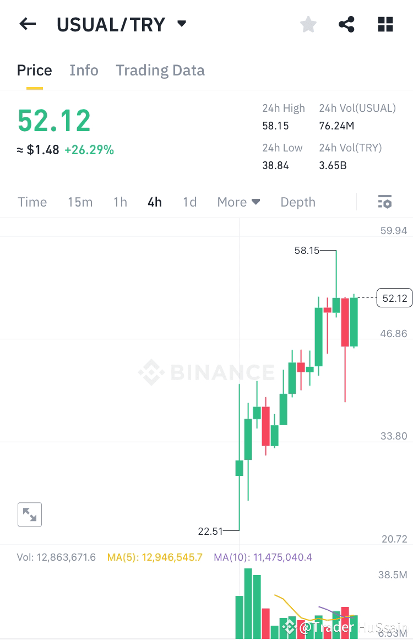Open the grid layout icon top right
The height and width of the screenshot is (640, 413).
point(385,24)
